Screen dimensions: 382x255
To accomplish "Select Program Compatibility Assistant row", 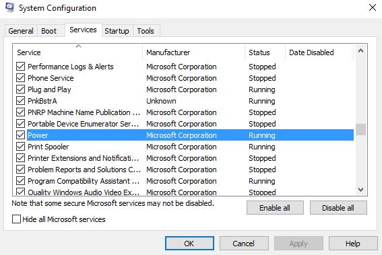I will pyautogui.click(x=185, y=181).
